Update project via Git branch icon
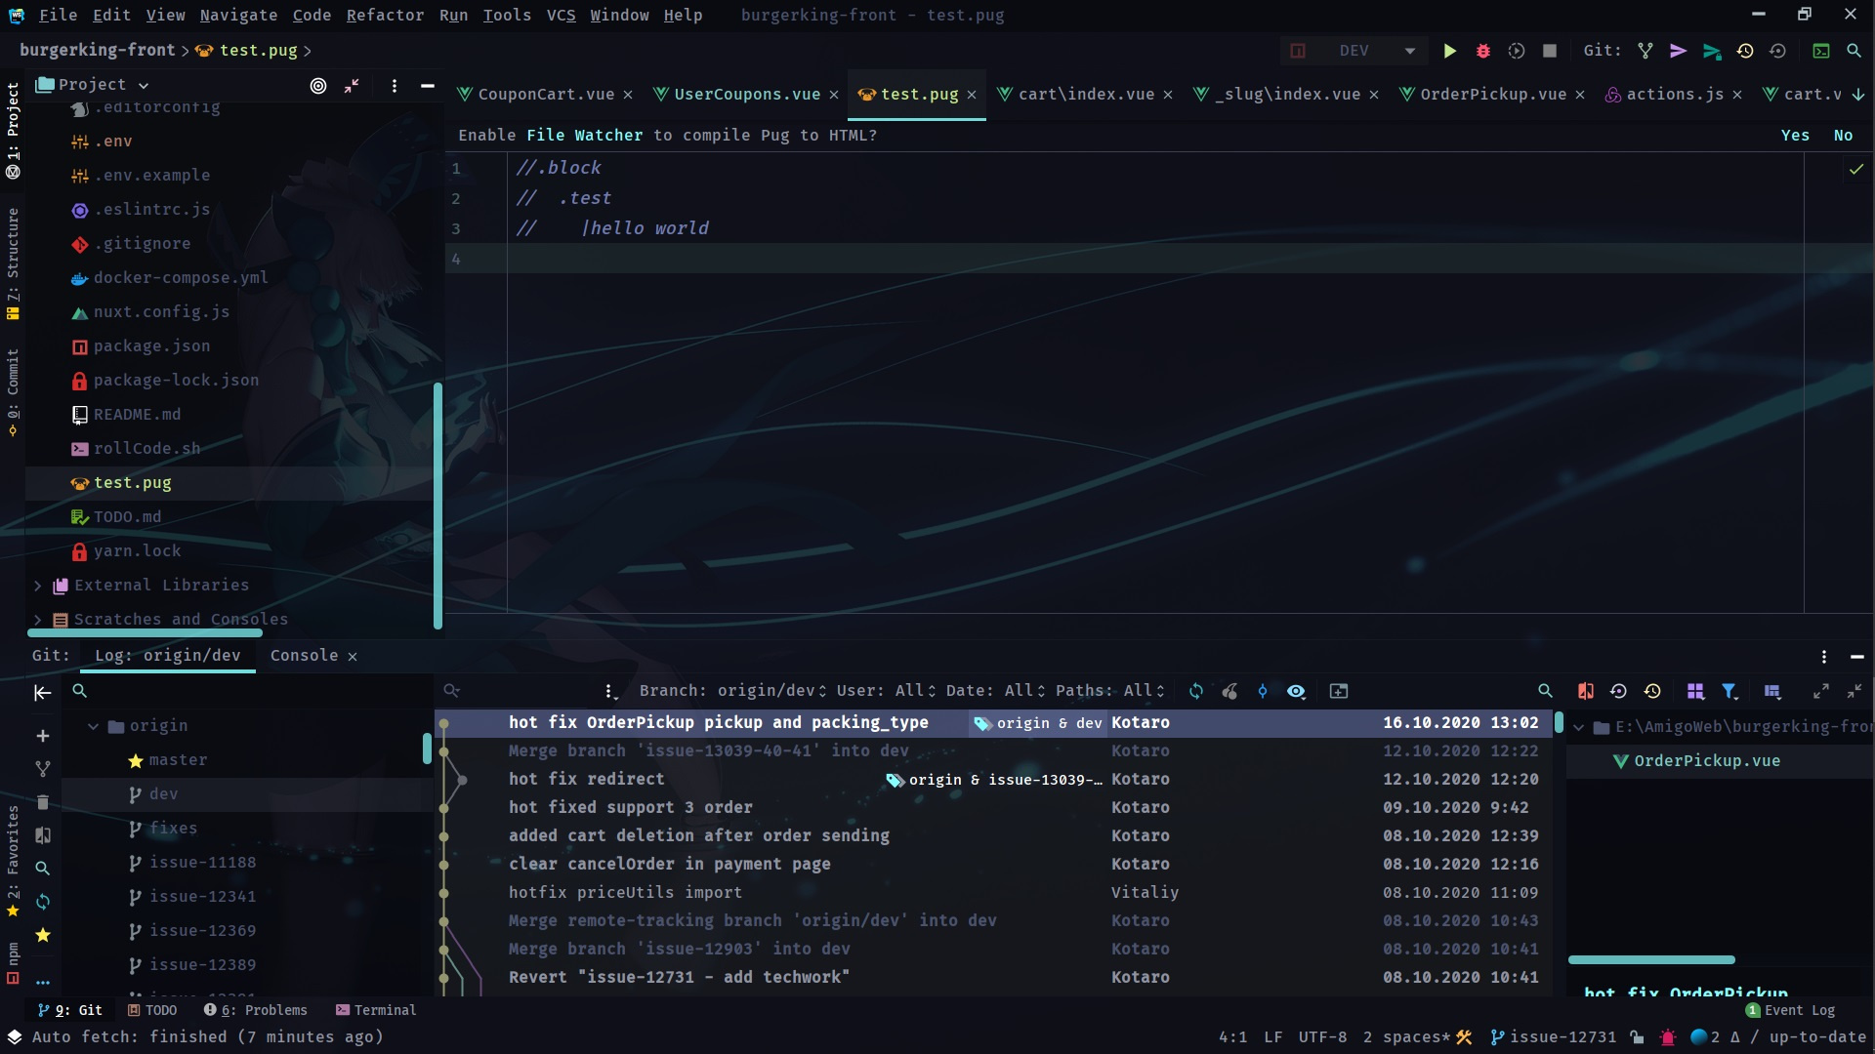 (1646, 51)
